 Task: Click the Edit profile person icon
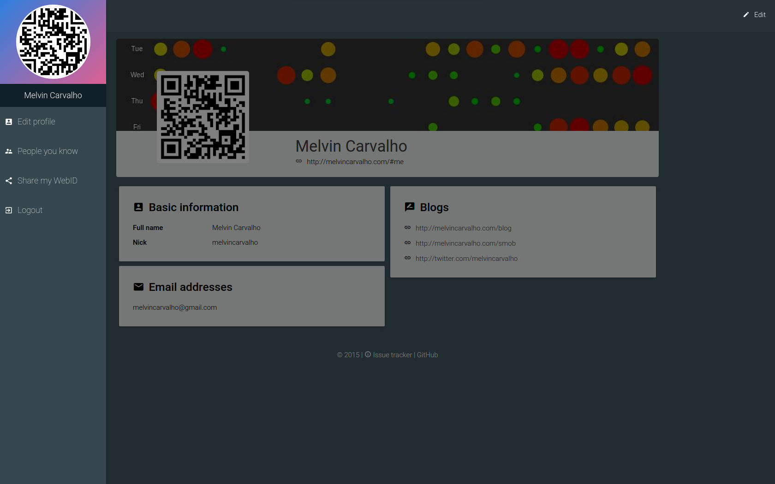9,122
